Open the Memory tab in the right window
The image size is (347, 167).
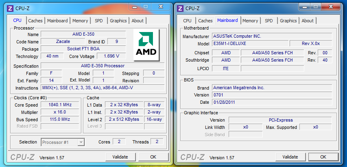click(250, 21)
